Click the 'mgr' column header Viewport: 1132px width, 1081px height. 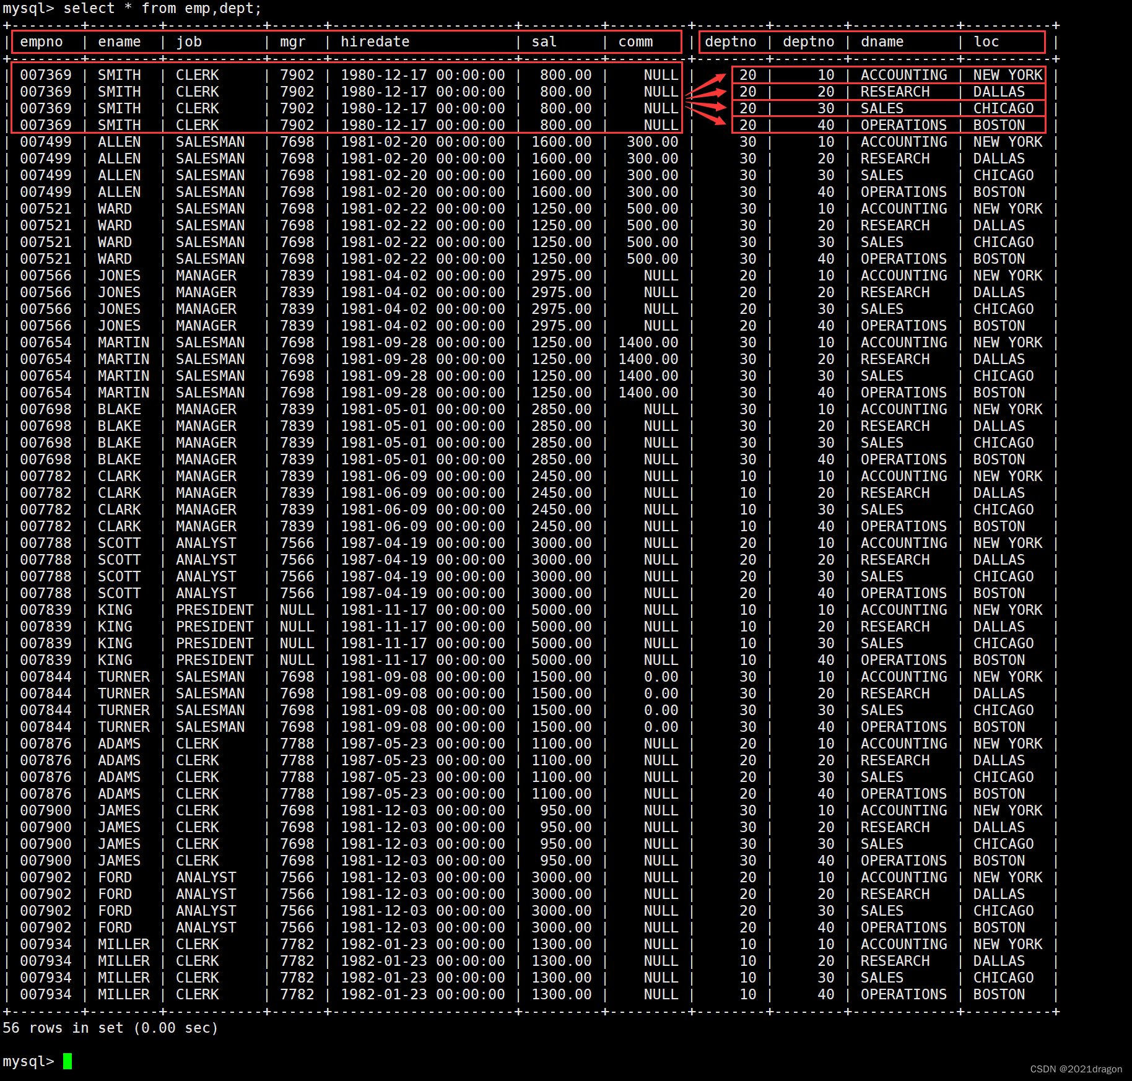coord(293,42)
